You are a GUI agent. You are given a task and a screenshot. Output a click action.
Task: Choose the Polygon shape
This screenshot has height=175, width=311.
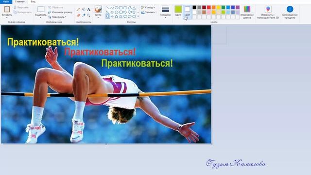130,8
